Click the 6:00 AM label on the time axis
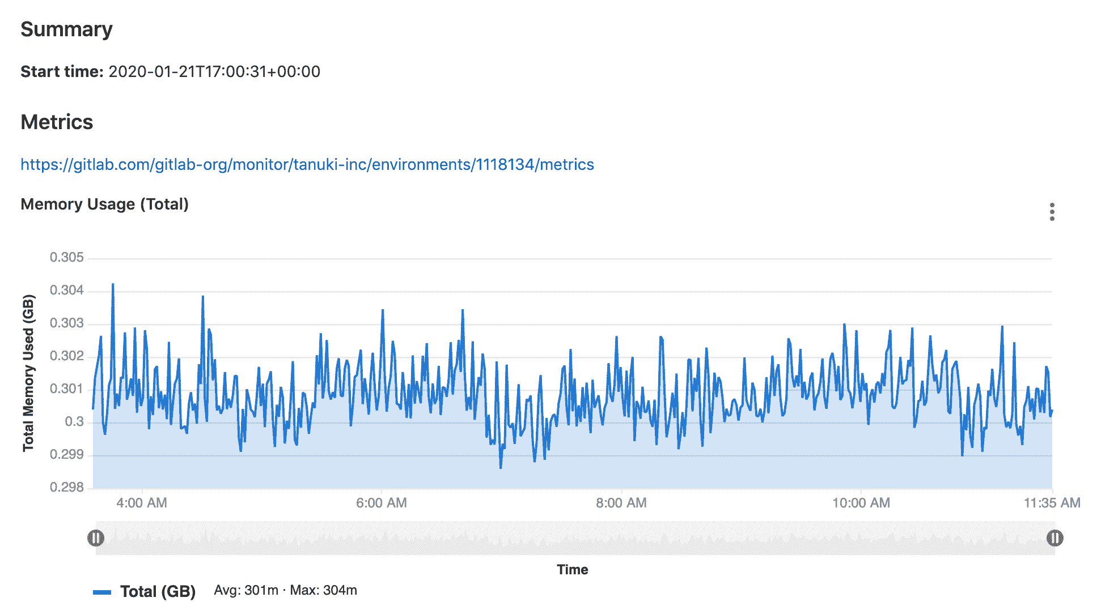The height and width of the screenshot is (606, 1101). coord(381,502)
